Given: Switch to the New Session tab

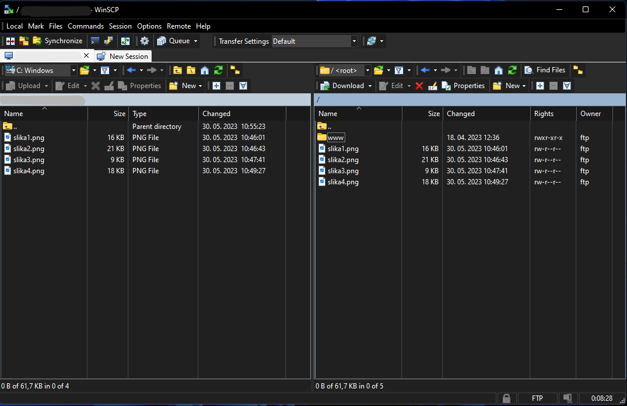Looking at the screenshot, I should coord(122,56).
